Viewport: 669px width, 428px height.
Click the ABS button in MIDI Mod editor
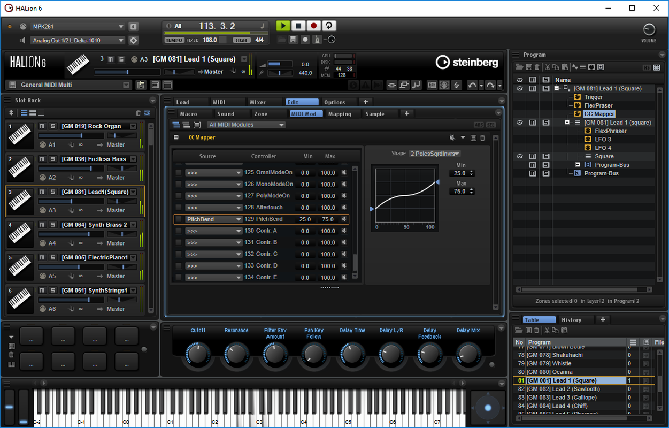[479, 125]
